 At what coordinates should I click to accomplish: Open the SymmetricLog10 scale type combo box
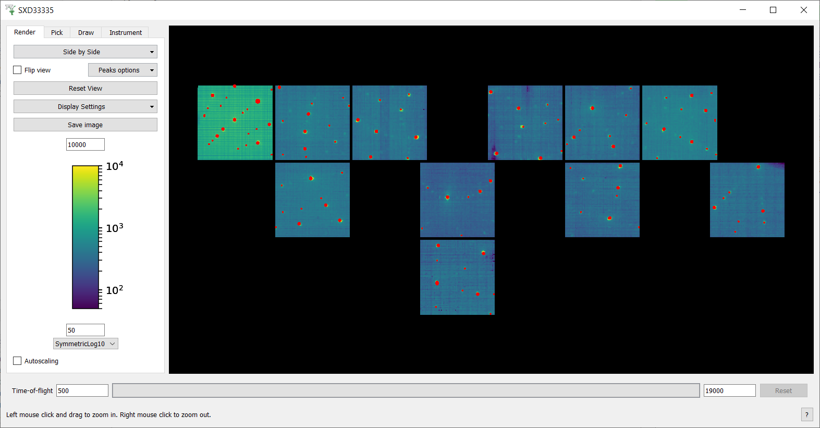click(x=85, y=344)
